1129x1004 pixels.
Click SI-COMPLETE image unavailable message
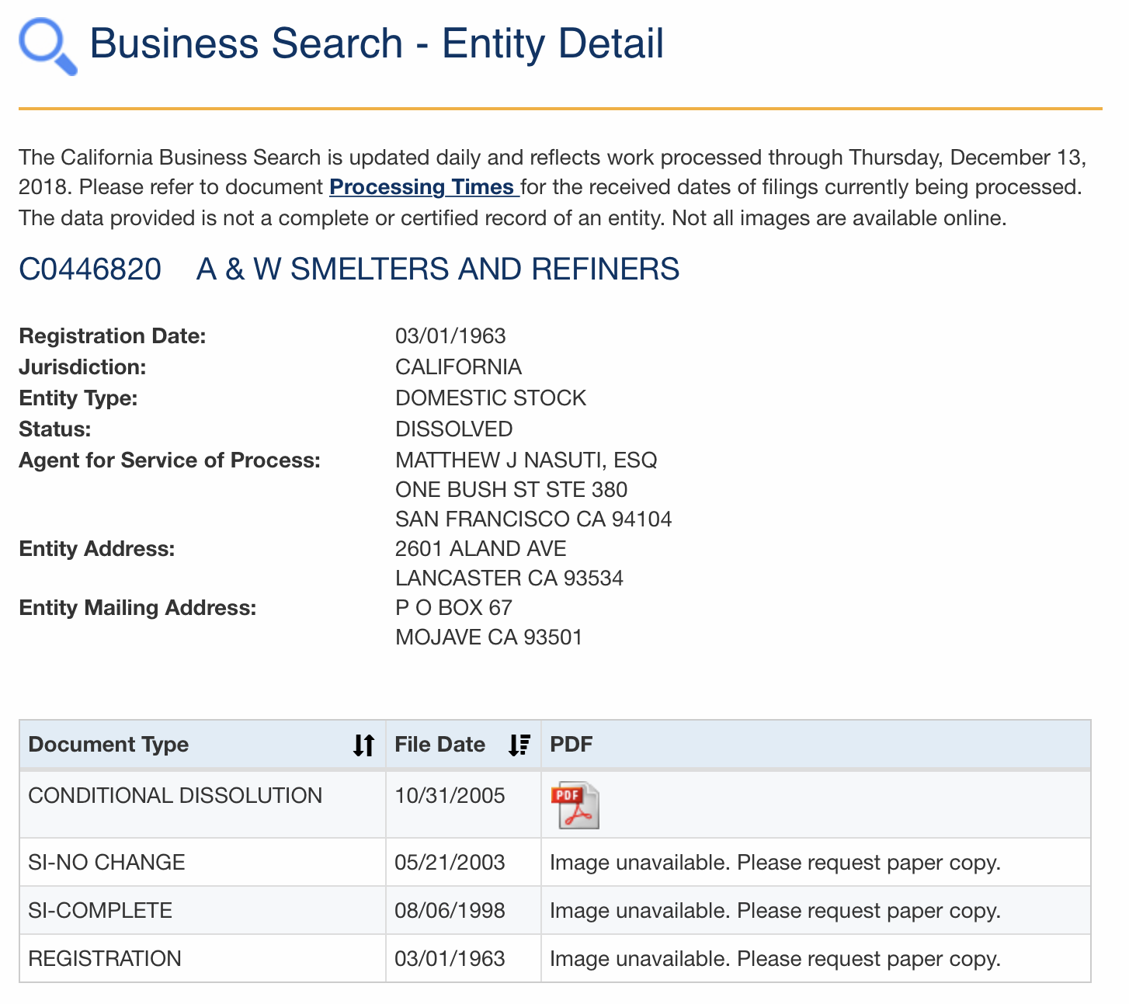[774, 911]
